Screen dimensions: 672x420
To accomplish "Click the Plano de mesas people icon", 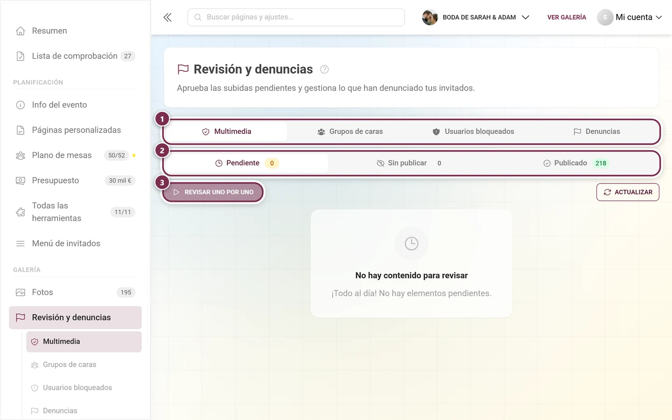I will point(21,155).
